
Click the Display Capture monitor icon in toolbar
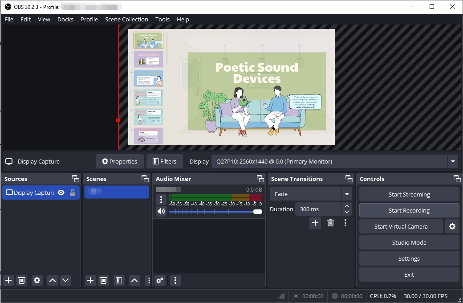click(9, 161)
